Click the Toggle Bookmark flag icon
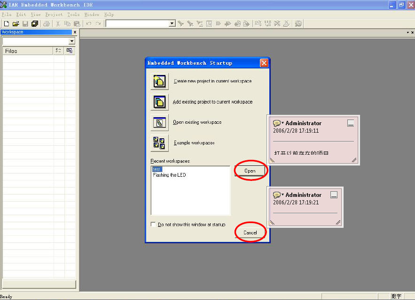Image resolution: width=415 pixels, height=300 pixels. pyautogui.click(x=219, y=24)
